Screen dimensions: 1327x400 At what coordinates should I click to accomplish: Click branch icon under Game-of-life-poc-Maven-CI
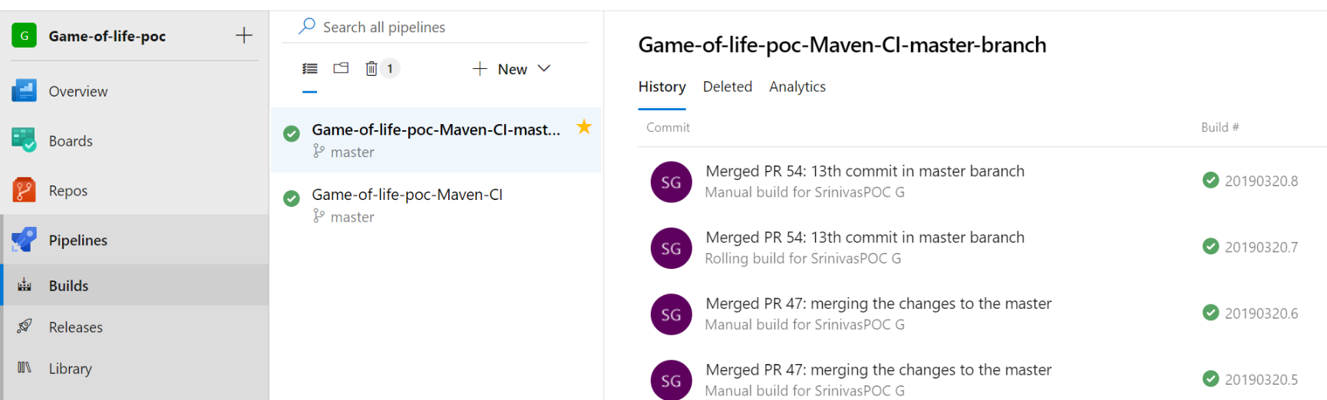pyautogui.click(x=319, y=216)
